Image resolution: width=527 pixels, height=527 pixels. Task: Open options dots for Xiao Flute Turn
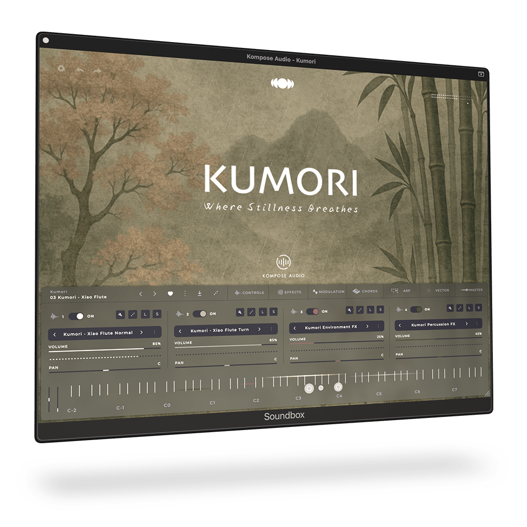(271, 329)
